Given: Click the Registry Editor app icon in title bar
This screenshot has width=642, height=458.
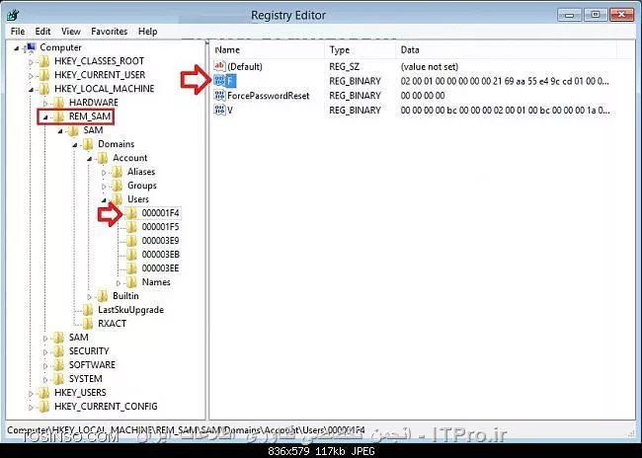Looking at the screenshot, I should (x=13, y=15).
